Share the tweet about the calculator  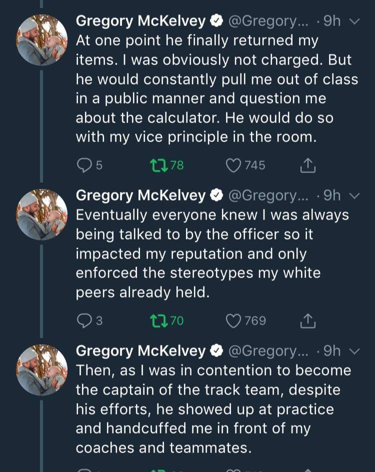308,165
